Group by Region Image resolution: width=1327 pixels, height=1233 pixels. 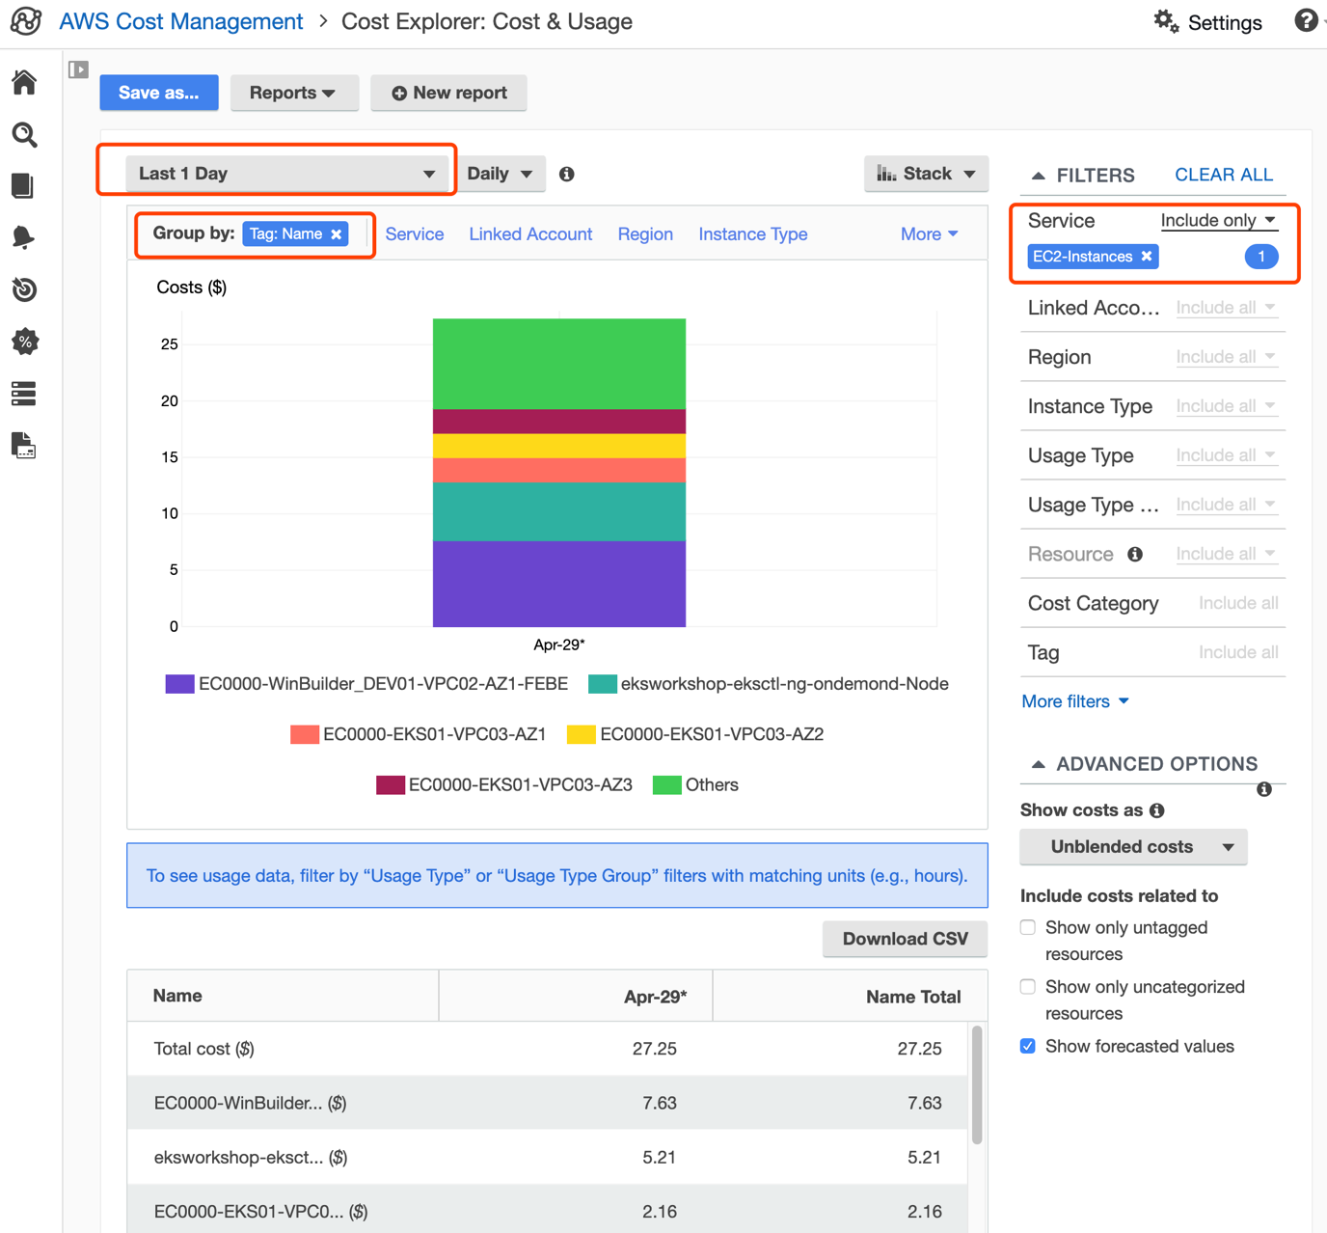coord(645,234)
